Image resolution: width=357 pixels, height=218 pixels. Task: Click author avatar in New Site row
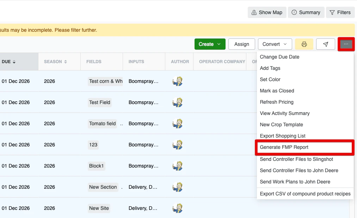(177, 208)
